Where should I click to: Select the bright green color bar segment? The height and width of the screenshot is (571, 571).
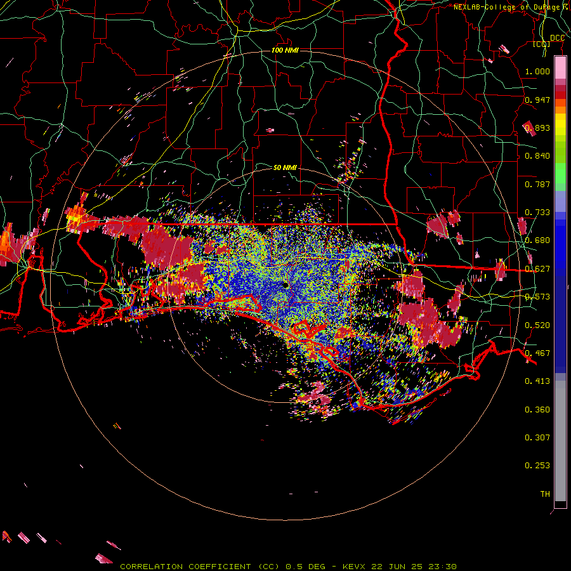click(x=560, y=173)
